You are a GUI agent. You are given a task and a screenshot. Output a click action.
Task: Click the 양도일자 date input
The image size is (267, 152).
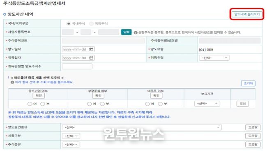78,49
